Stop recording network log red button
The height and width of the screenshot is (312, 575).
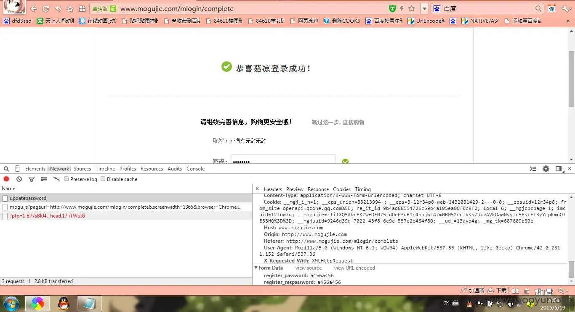[x=6, y=179]
